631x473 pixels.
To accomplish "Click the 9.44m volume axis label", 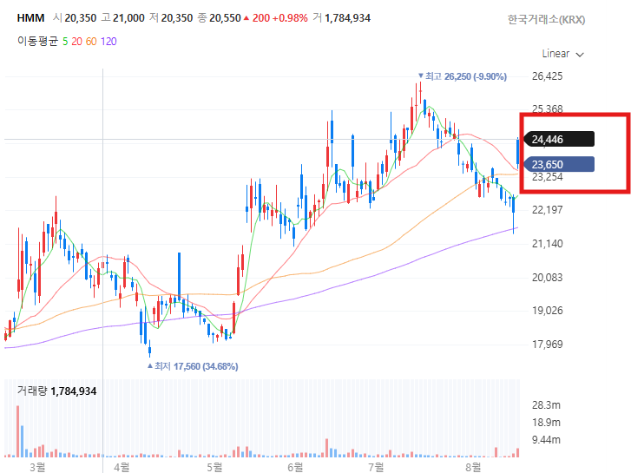I will (546, 440).
